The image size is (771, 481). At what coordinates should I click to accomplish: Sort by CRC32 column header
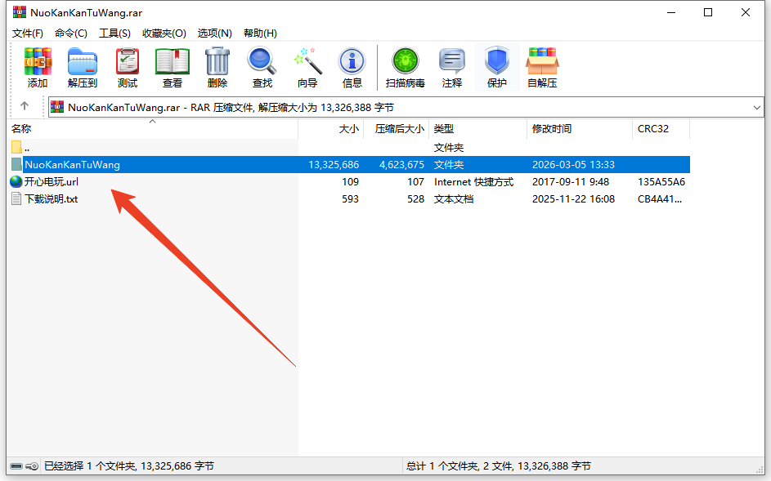click(661, 129)
